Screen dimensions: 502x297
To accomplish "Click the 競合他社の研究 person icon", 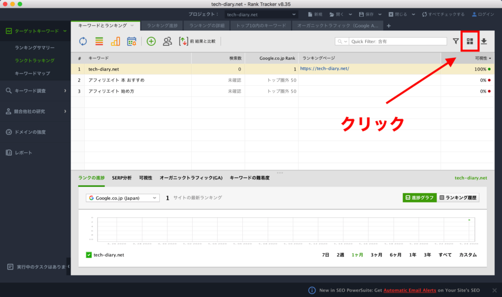I will [9, 111].
